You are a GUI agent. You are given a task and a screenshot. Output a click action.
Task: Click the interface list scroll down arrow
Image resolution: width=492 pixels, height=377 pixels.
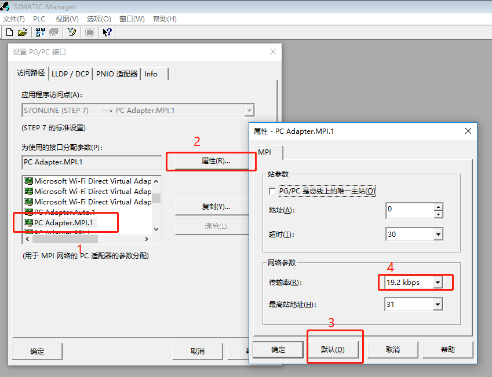point(156,229)
